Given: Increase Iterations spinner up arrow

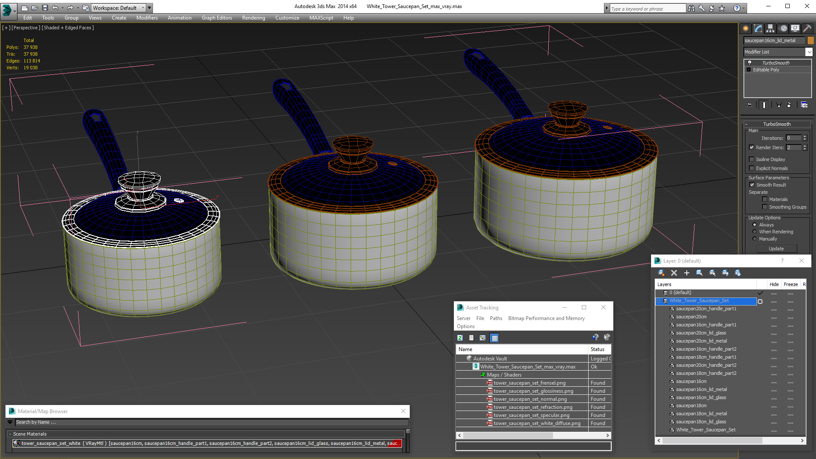Looking at the screenshot, I should (805, 136).
